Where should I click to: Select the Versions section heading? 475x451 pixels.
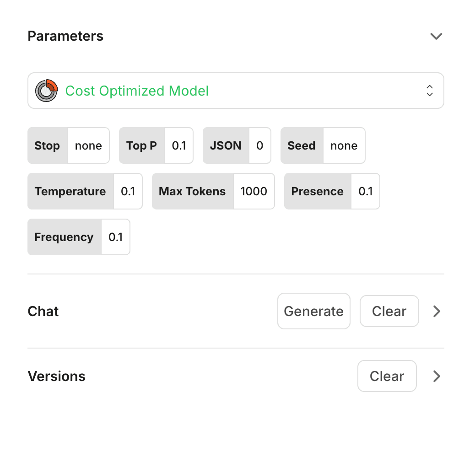pyautogui.click(x=56, y=376)
